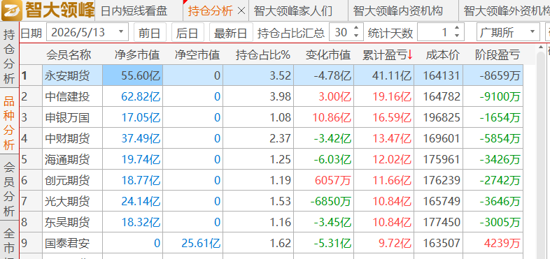The width and height of the screenshot is (550, 259).
Task: Select 海通期货 row
Action: pyautogui.click(x=271, y=159)
